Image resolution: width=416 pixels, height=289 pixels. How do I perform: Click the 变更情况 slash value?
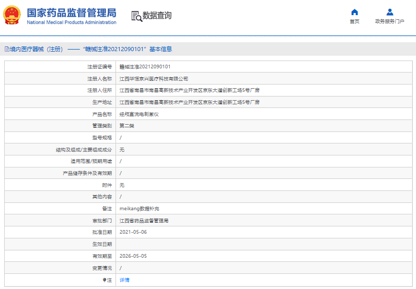coord(121,268)
